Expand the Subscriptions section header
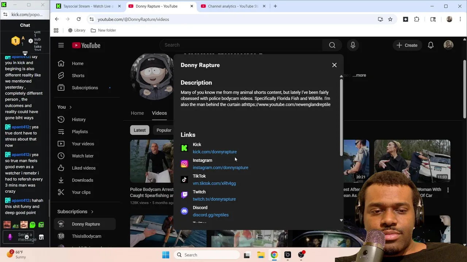Viewport: 467px width, 262px height. 76,211
